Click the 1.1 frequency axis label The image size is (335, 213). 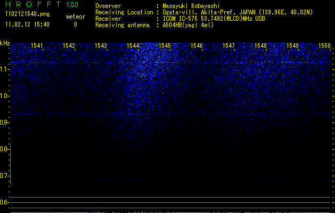tap(4, 69)
